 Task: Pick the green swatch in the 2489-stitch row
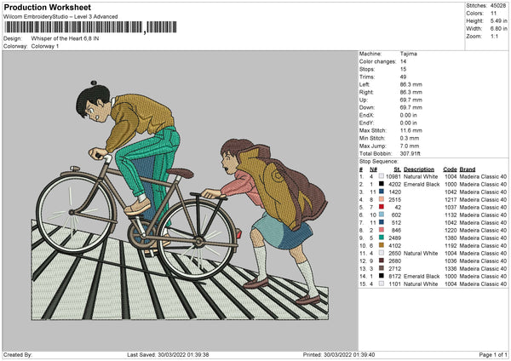[382, 238]
